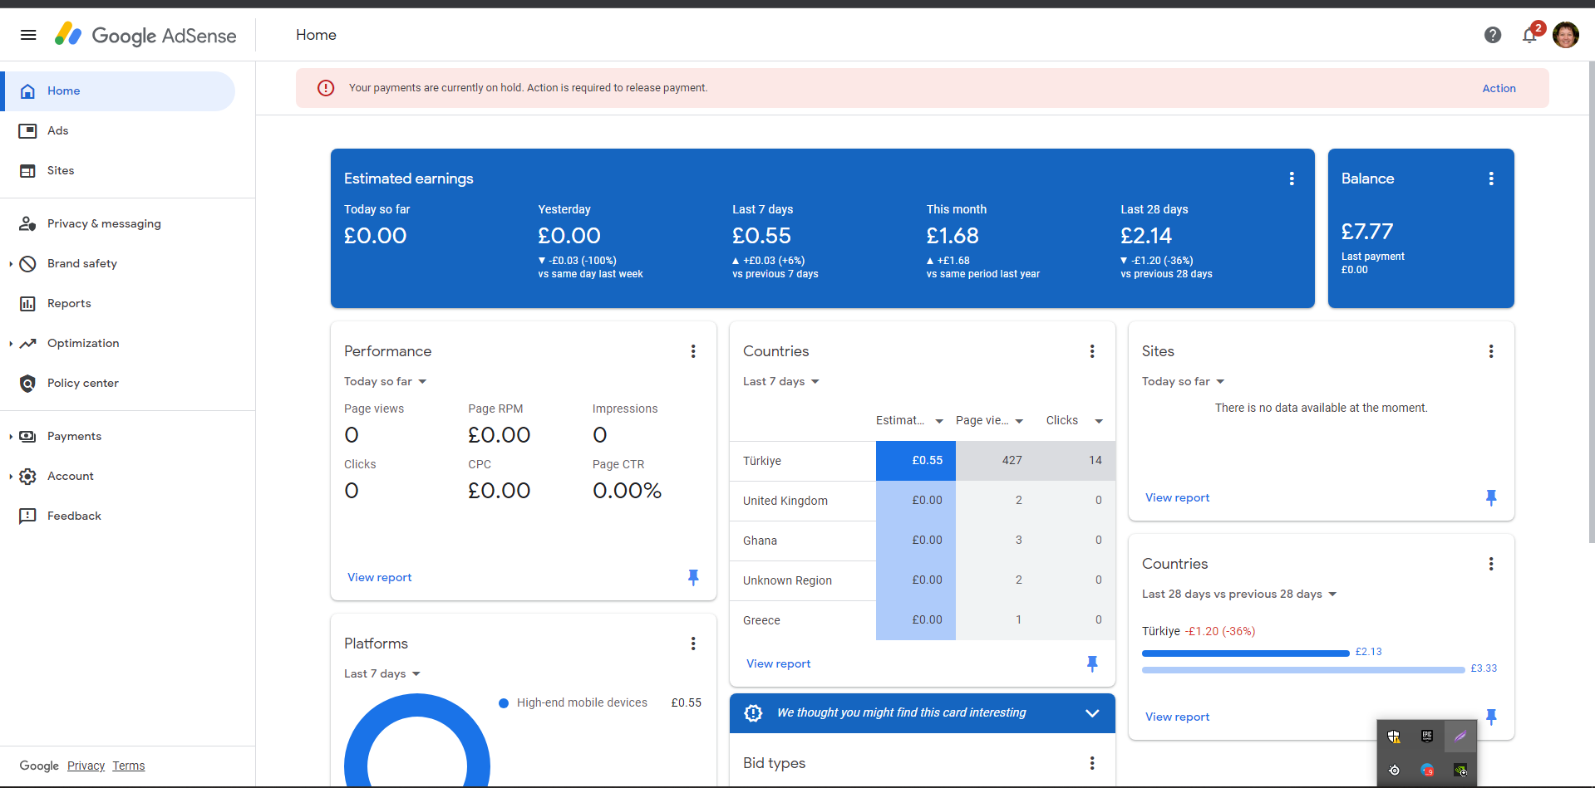Screen dimensions: 1595x788
Task: Click the Home house icon in sidebar
Action: coord(27,91)
